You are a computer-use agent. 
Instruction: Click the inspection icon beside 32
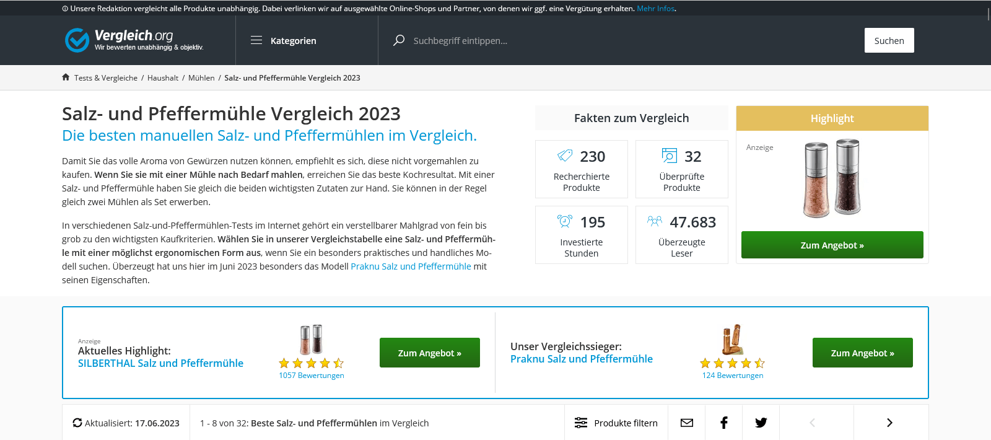670,156
